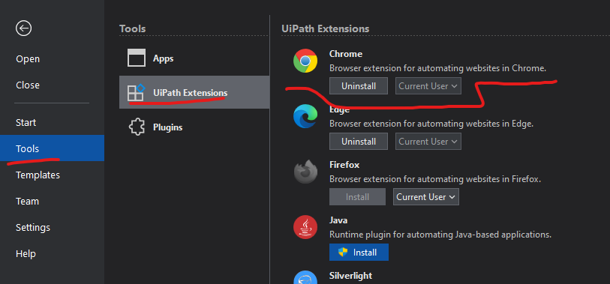Click the Chrome browser logo
Viewport: 610px width, 284px height.
click(x=305, y=61)
